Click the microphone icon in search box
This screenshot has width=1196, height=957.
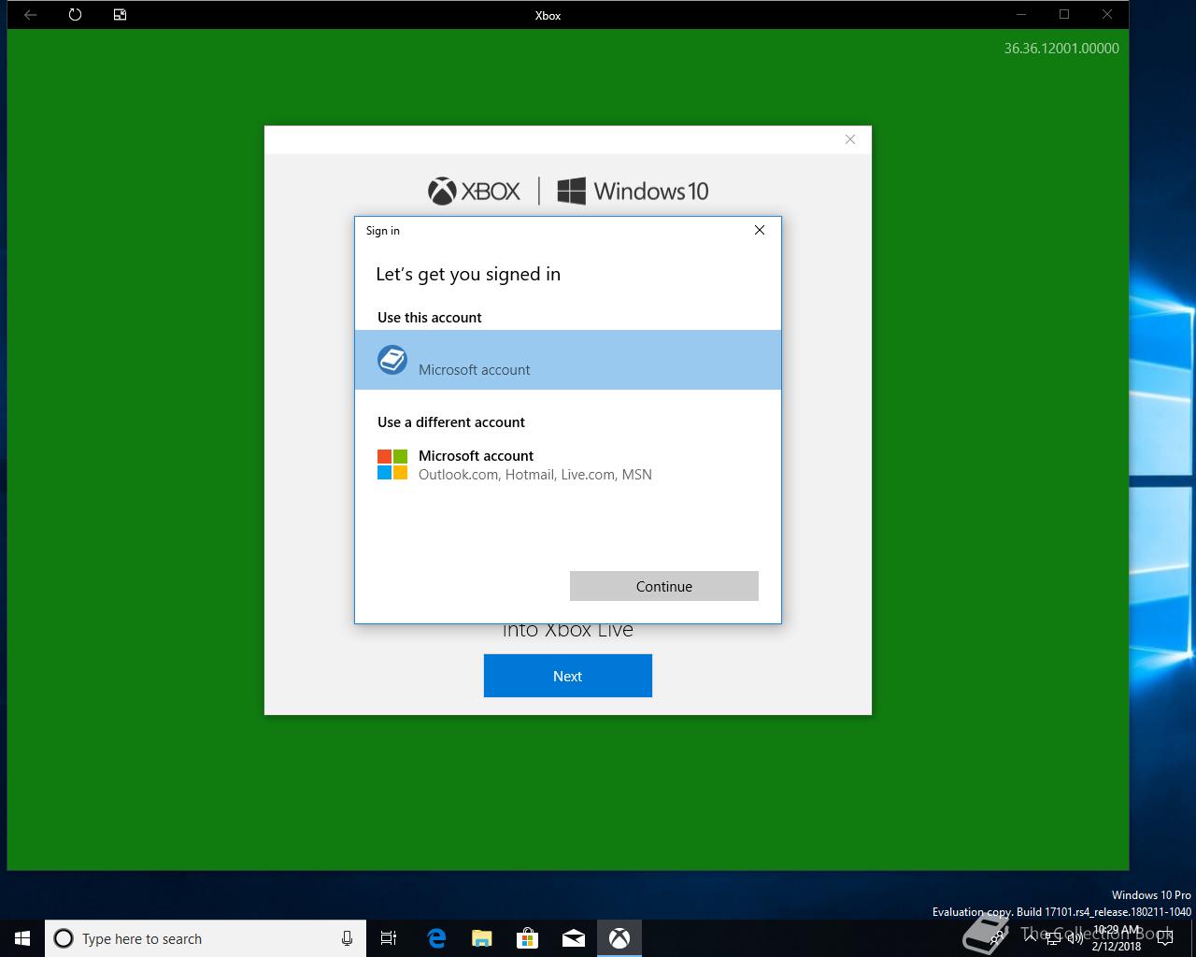click(x=347, y=938)
